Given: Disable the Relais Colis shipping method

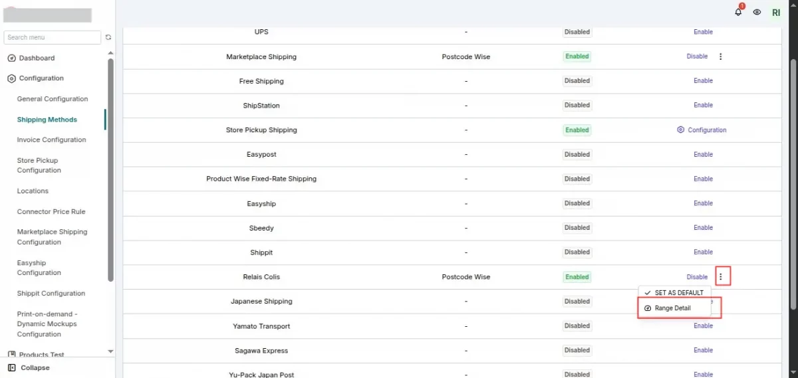Looking at the screenshot, I should coord(697,277).
